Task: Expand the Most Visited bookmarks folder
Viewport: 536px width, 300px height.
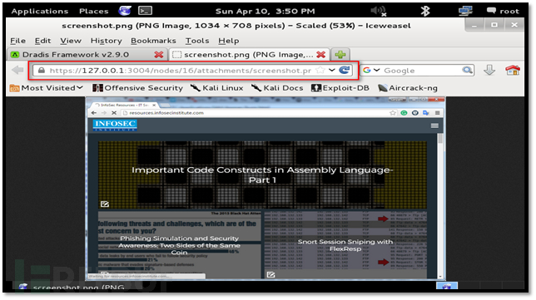Action: tap(47, 88)
